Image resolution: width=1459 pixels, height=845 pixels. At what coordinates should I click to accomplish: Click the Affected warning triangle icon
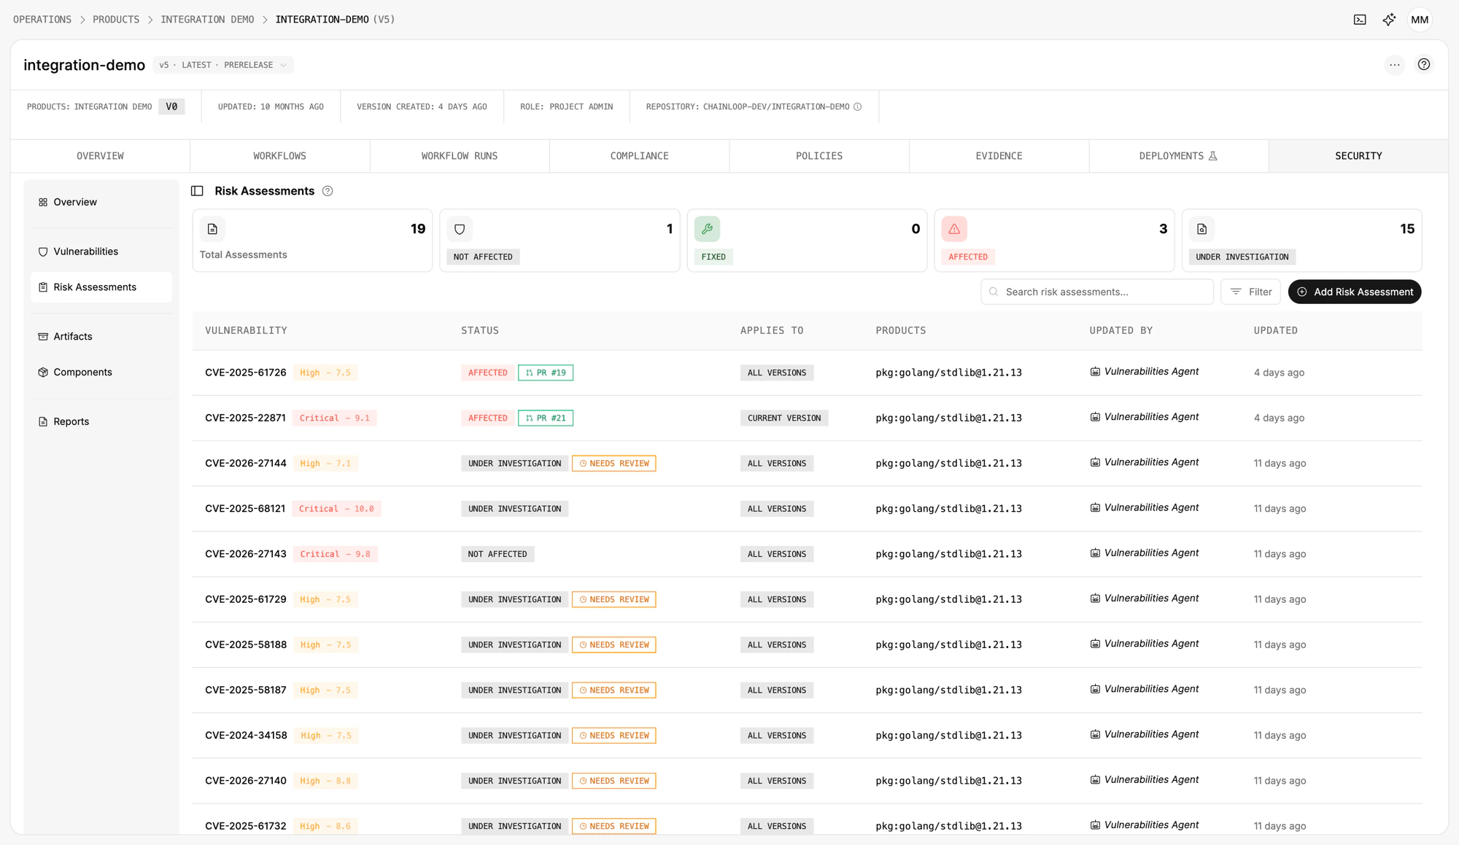point(954,229)
